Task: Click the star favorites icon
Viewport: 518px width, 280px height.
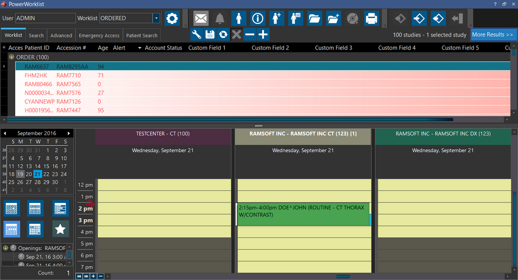Action: click(x=60, y=229)
